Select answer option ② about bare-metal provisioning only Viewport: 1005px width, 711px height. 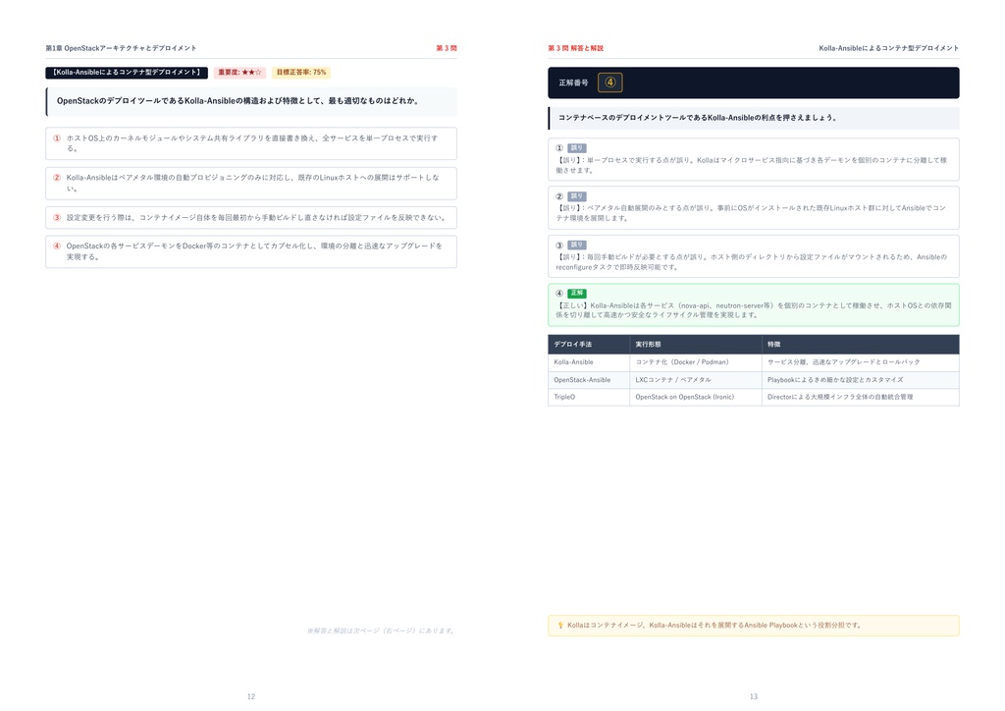click(251, 184)
